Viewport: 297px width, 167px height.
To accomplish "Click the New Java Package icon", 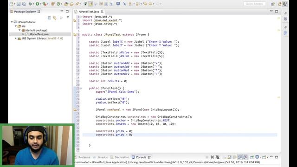I will (x=53, y=4).
